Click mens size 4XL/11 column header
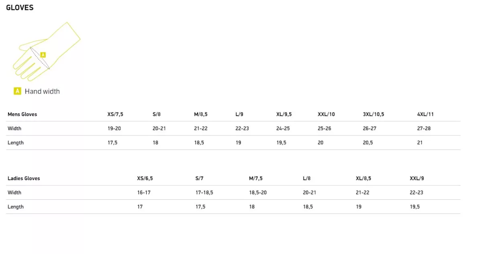 [425, 114]
